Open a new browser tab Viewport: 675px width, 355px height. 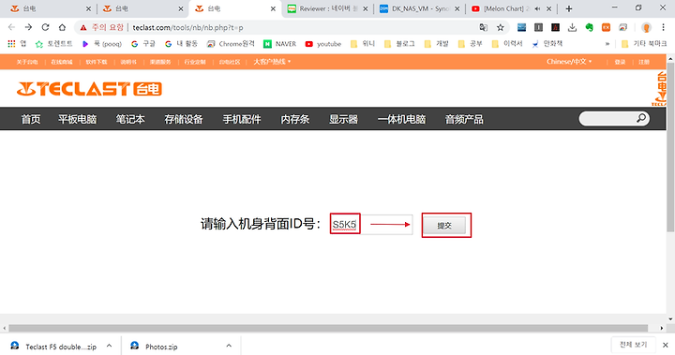[569, 8]
